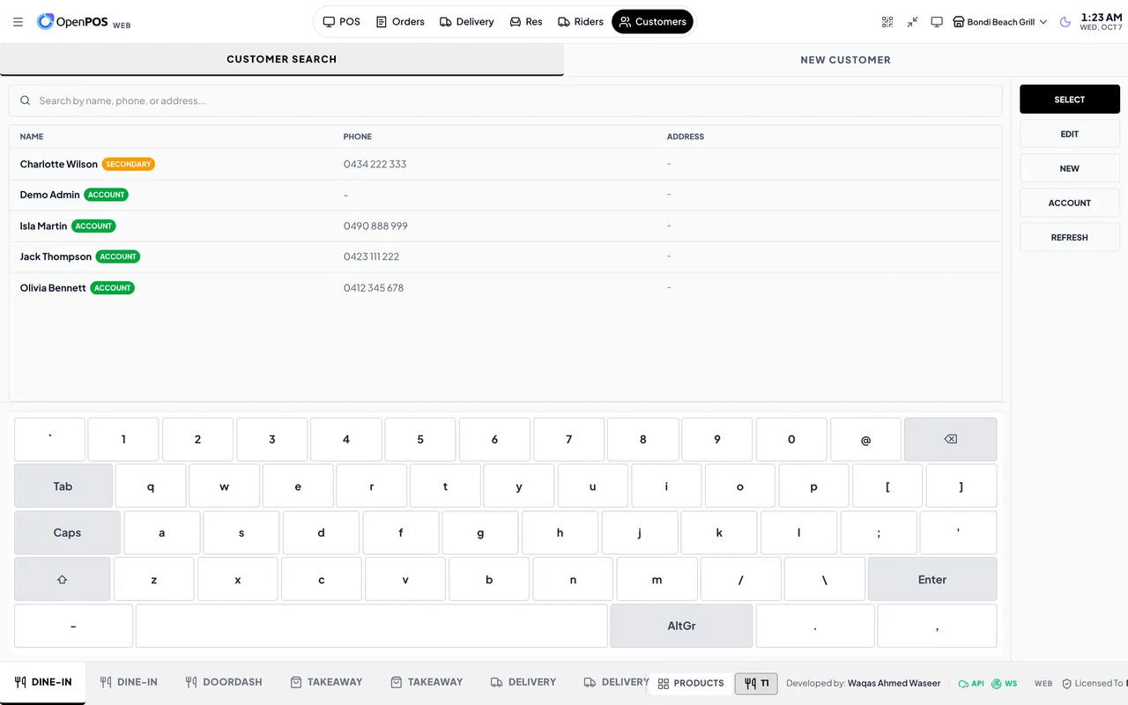Tap the space bar key
The image size is (1128, 705).
(372, 626)
